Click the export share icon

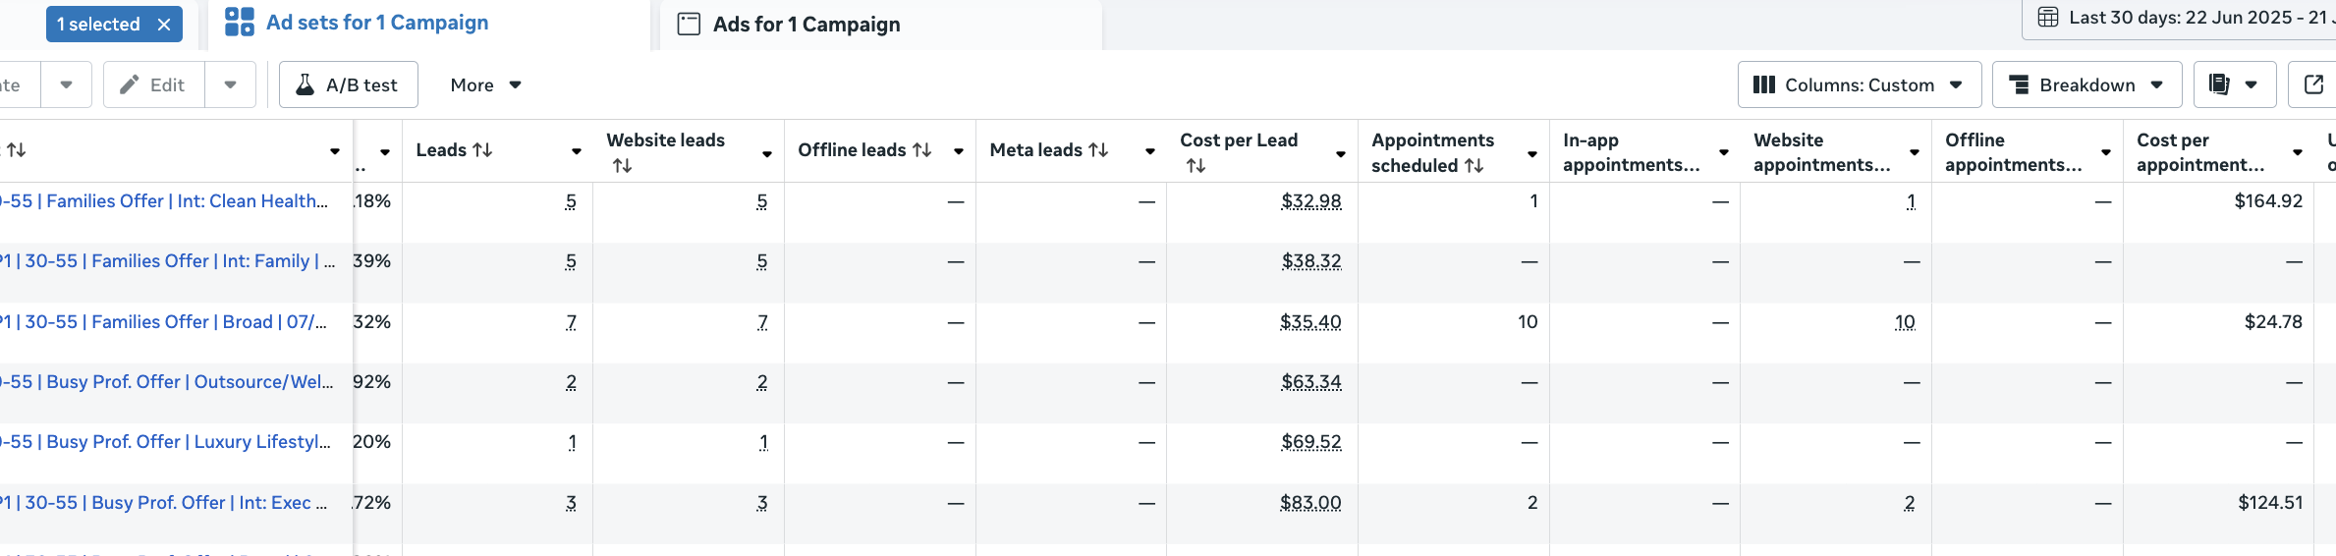2313,85
